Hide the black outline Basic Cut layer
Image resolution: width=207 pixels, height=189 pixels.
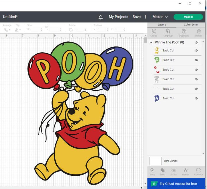[196, 79]
